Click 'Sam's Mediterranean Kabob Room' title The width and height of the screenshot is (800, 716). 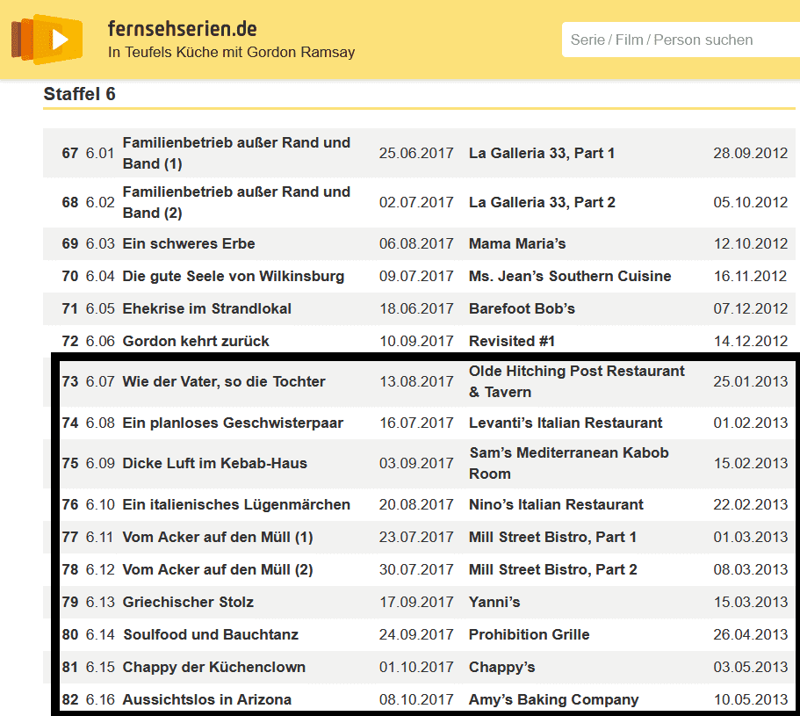click(x=569, y=463)
